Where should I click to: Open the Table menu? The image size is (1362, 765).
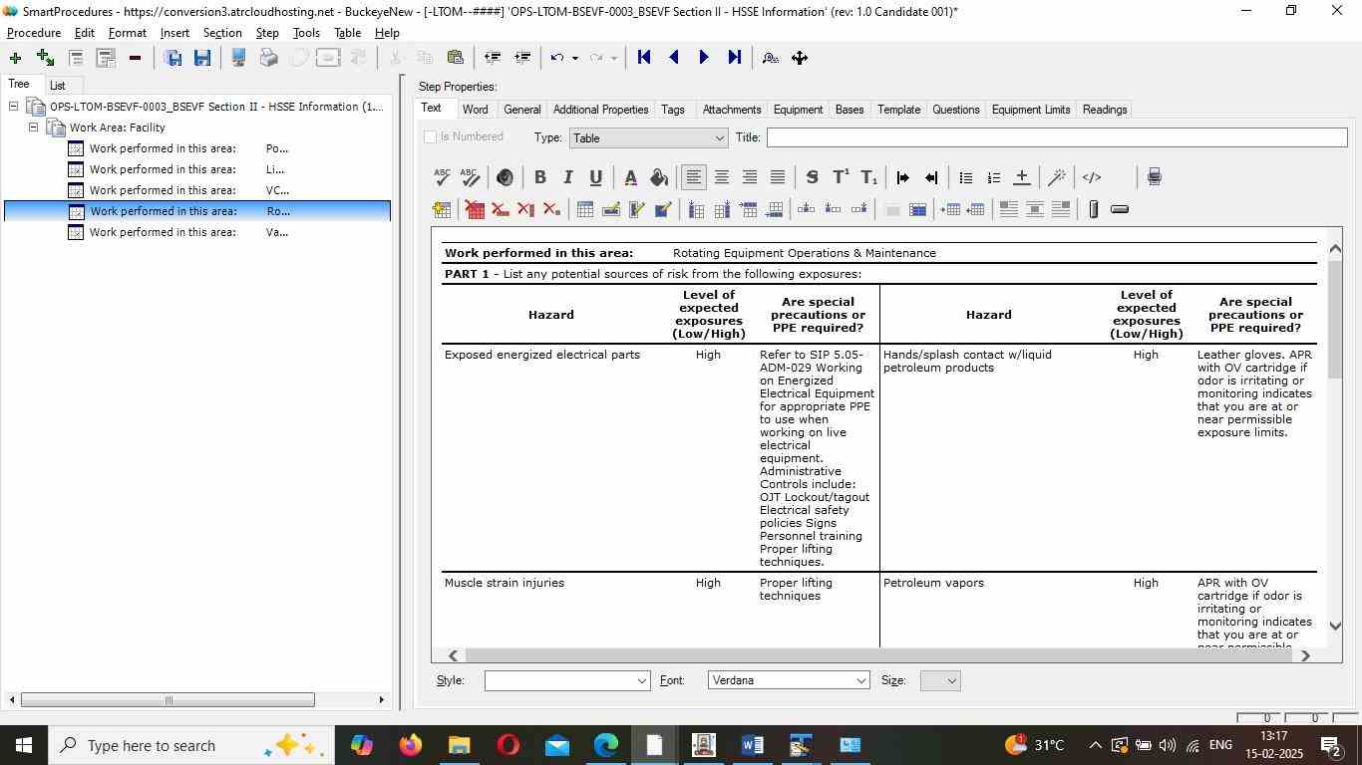(347, 33)
